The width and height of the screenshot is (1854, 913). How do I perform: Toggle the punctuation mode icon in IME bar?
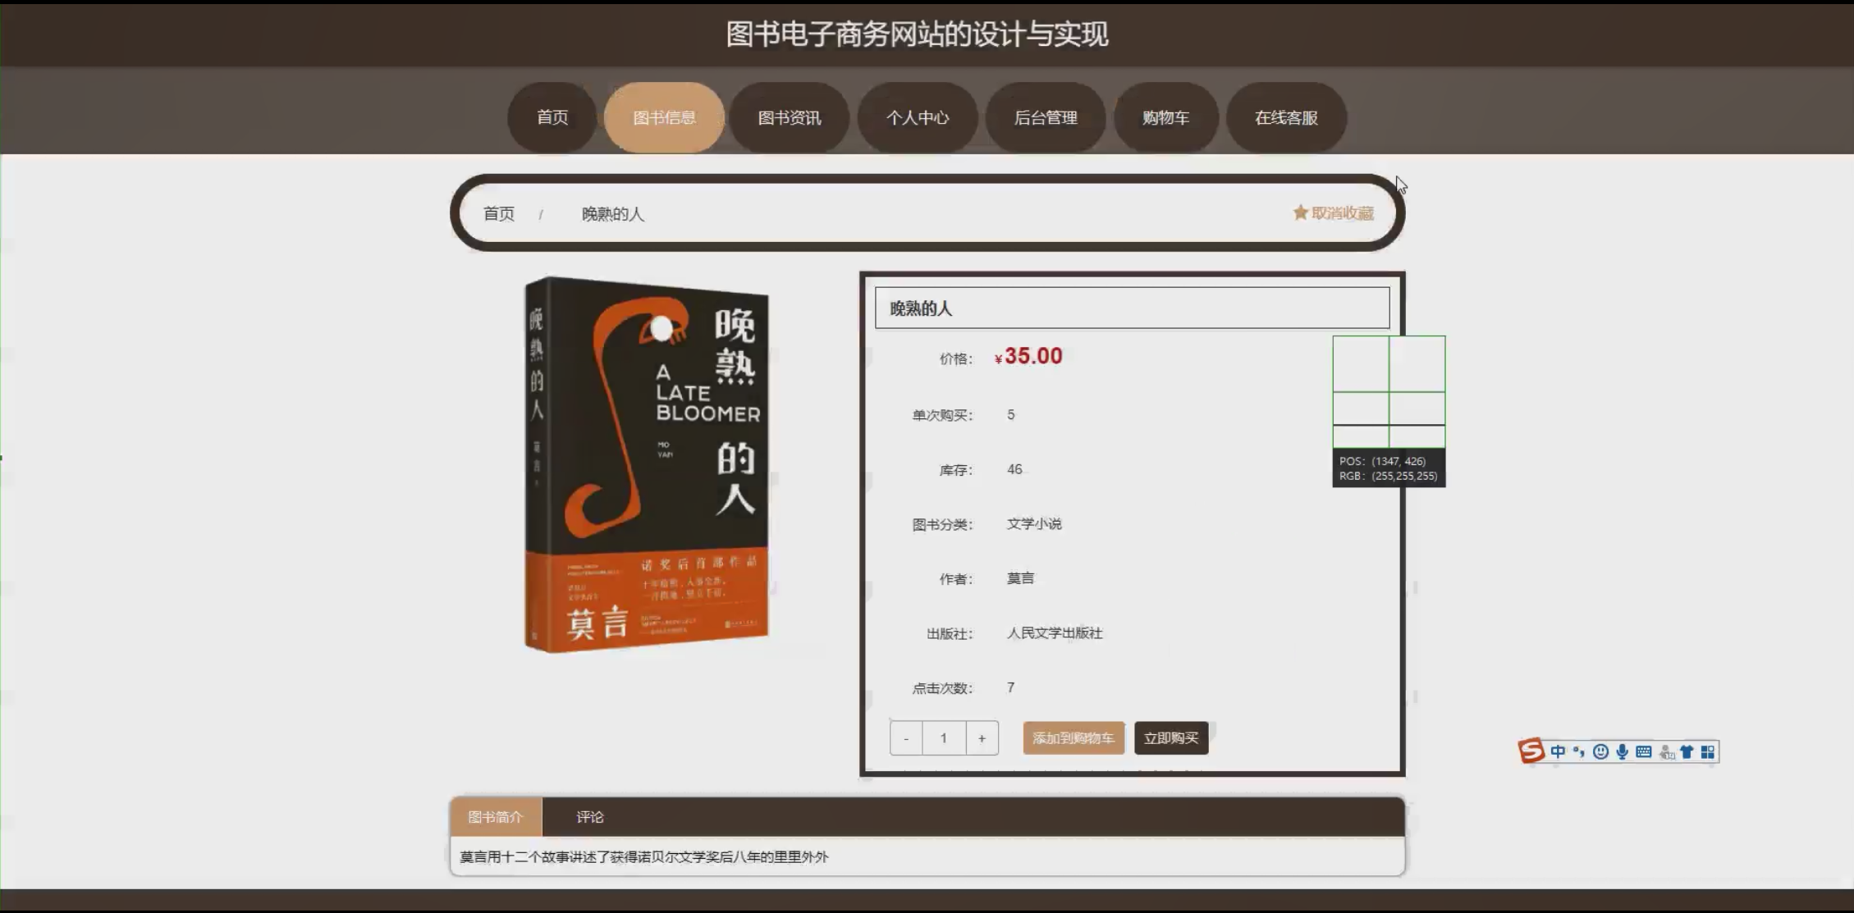point(1578,751)
